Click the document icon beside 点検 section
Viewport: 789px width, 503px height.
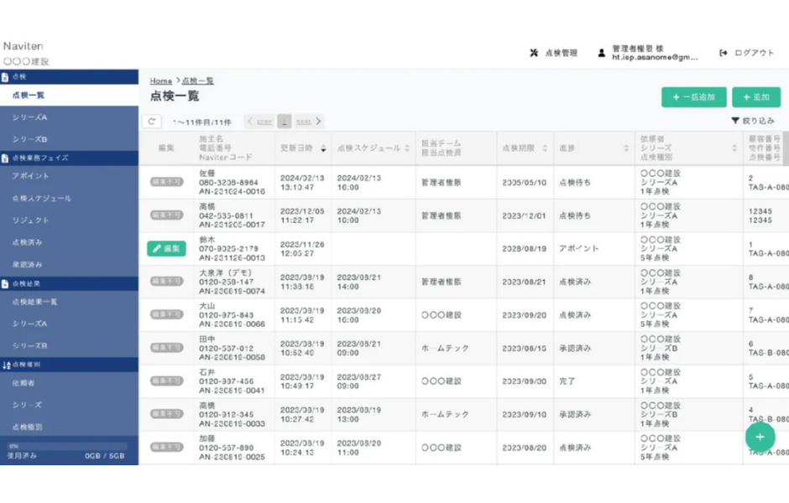(5, 77)
